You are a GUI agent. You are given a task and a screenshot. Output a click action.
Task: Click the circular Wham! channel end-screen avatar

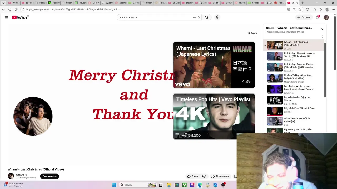[33, 116]
